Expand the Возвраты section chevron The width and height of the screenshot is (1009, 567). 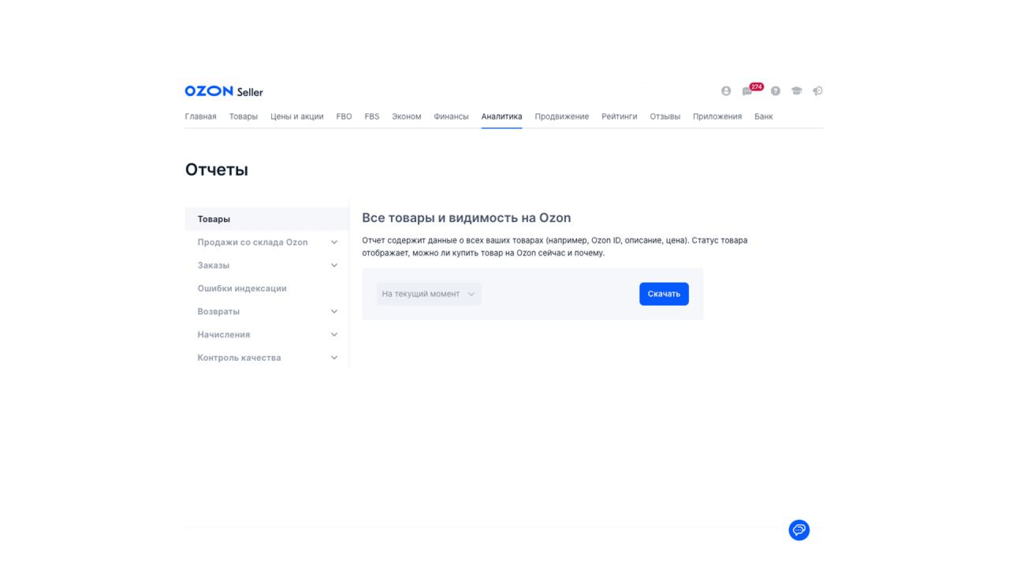tap(334, 311)
